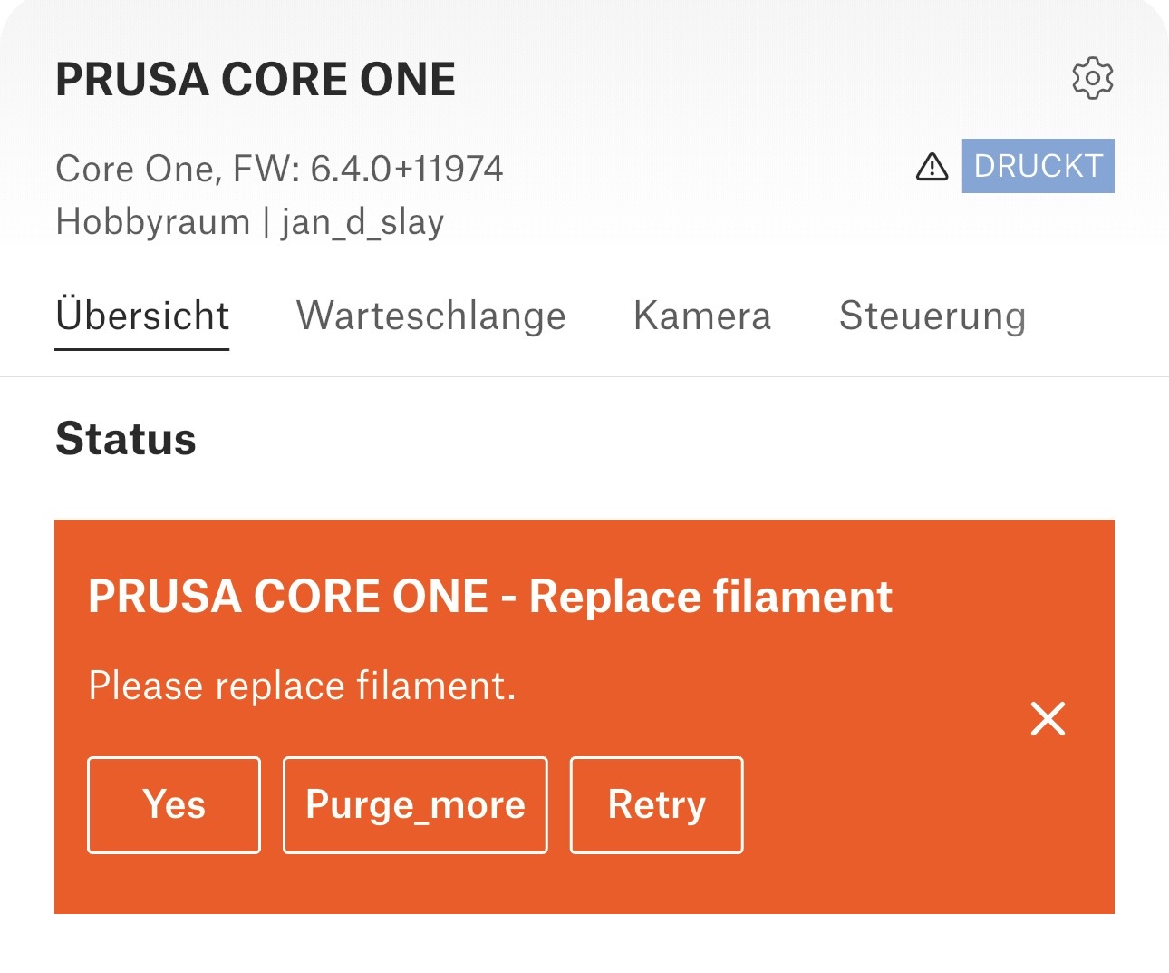Go to the Steuerung tab

[x=932, y=316]
